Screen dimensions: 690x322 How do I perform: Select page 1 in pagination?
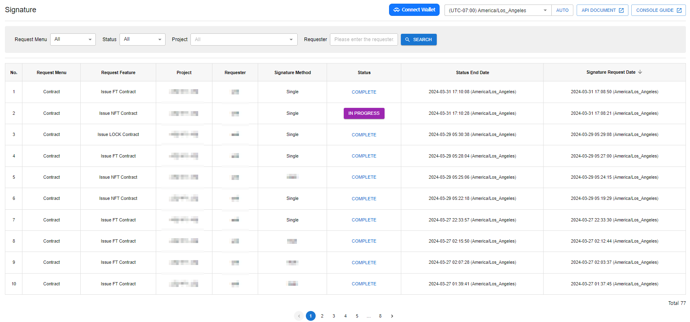point(311,316)
